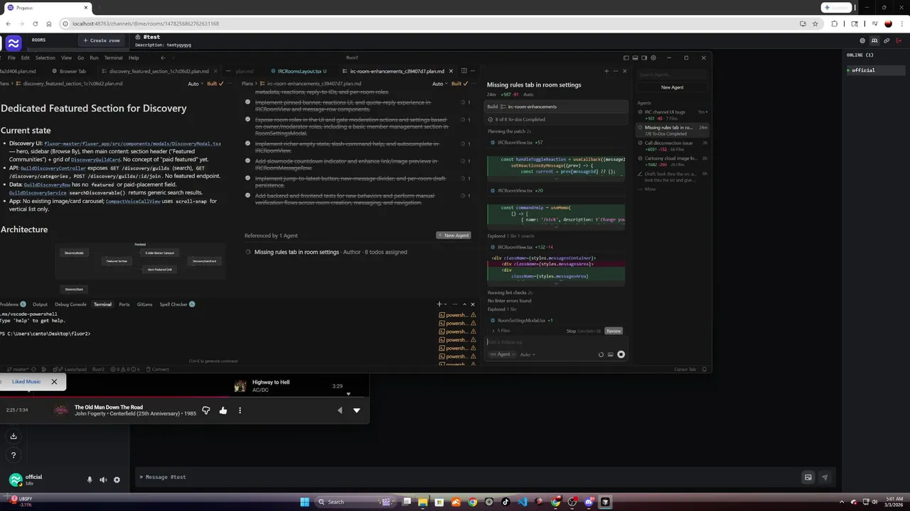Screen dimensions: 910x511
Task: Switch to the Debug Console panel tab
Action: coord(70,304)
